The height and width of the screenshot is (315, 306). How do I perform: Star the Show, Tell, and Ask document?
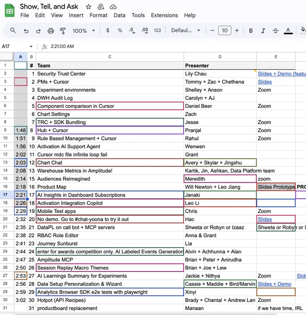pos(88,7)
